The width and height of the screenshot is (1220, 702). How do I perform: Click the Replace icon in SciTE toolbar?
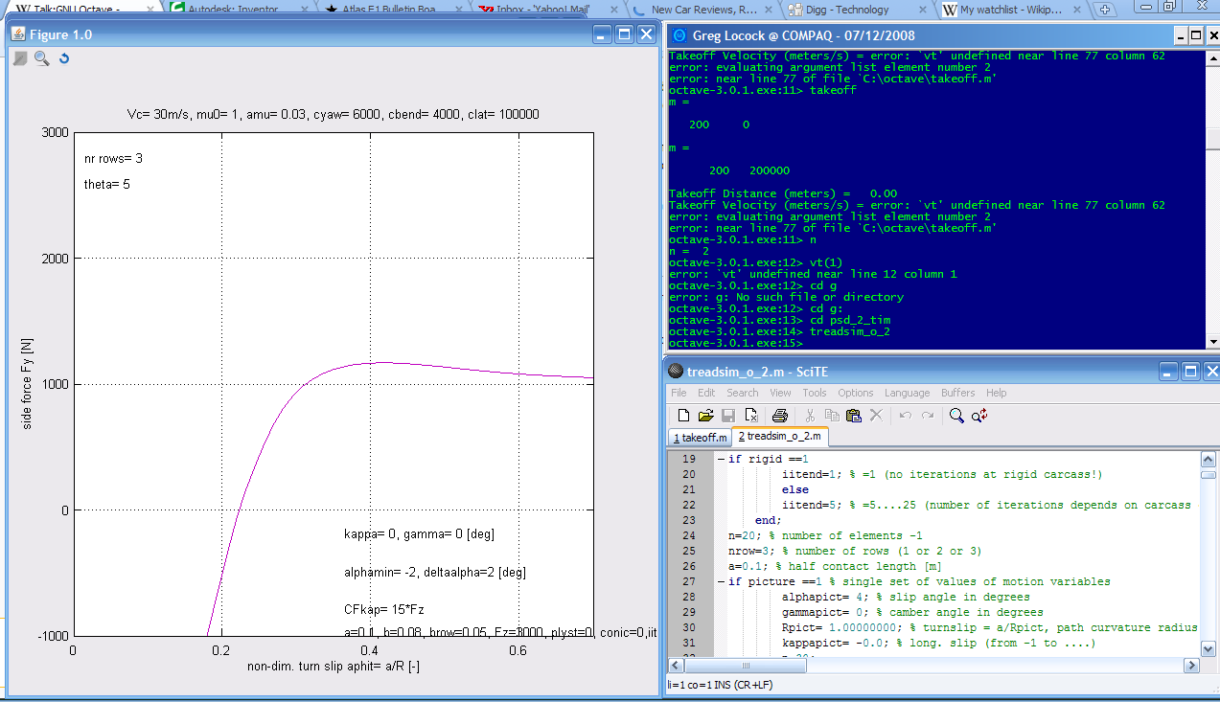click(x=979, y=416)
